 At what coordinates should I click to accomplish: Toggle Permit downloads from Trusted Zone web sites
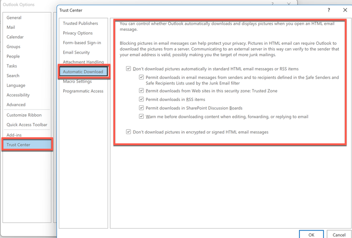point(141,91)
